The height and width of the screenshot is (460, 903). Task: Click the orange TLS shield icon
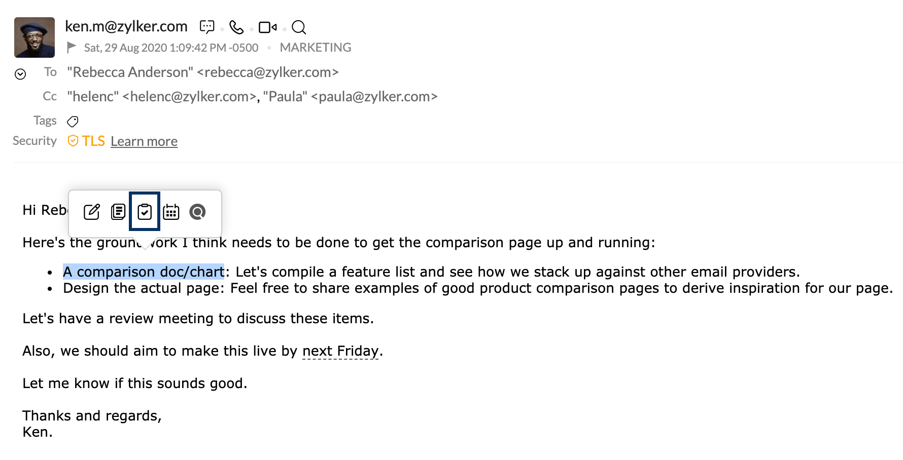pyautogui.click(x=73, y=141)
